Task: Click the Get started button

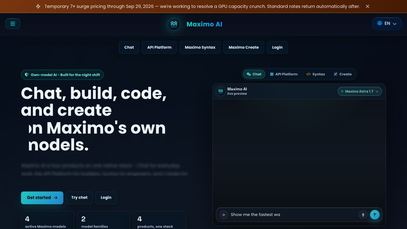Action: click(x=42, y=198)
